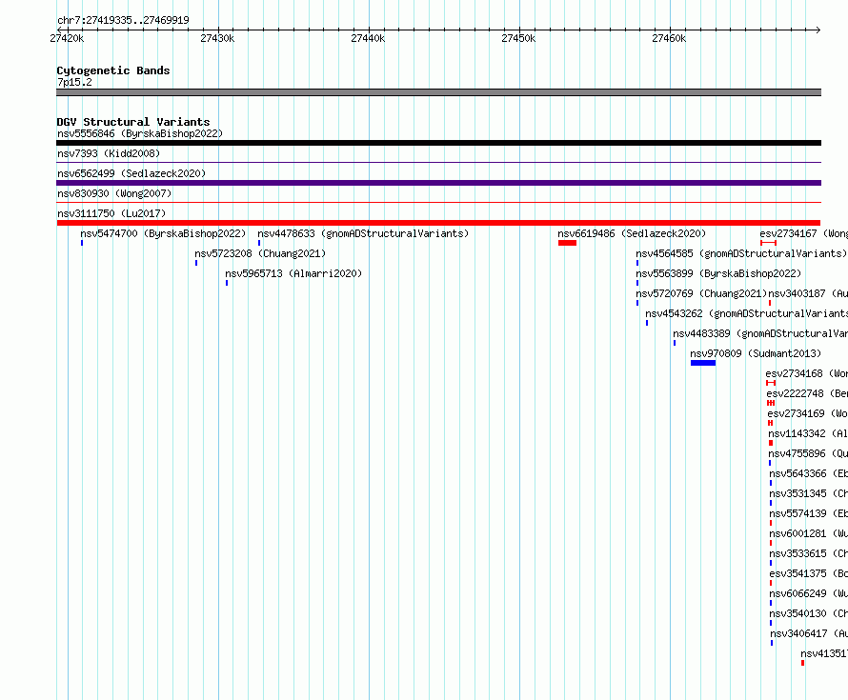Viewport: 848px width, 700px height.
Task: Open the nsv5563899 (ByrskaBishop2022) label
Action: [718, 273]
